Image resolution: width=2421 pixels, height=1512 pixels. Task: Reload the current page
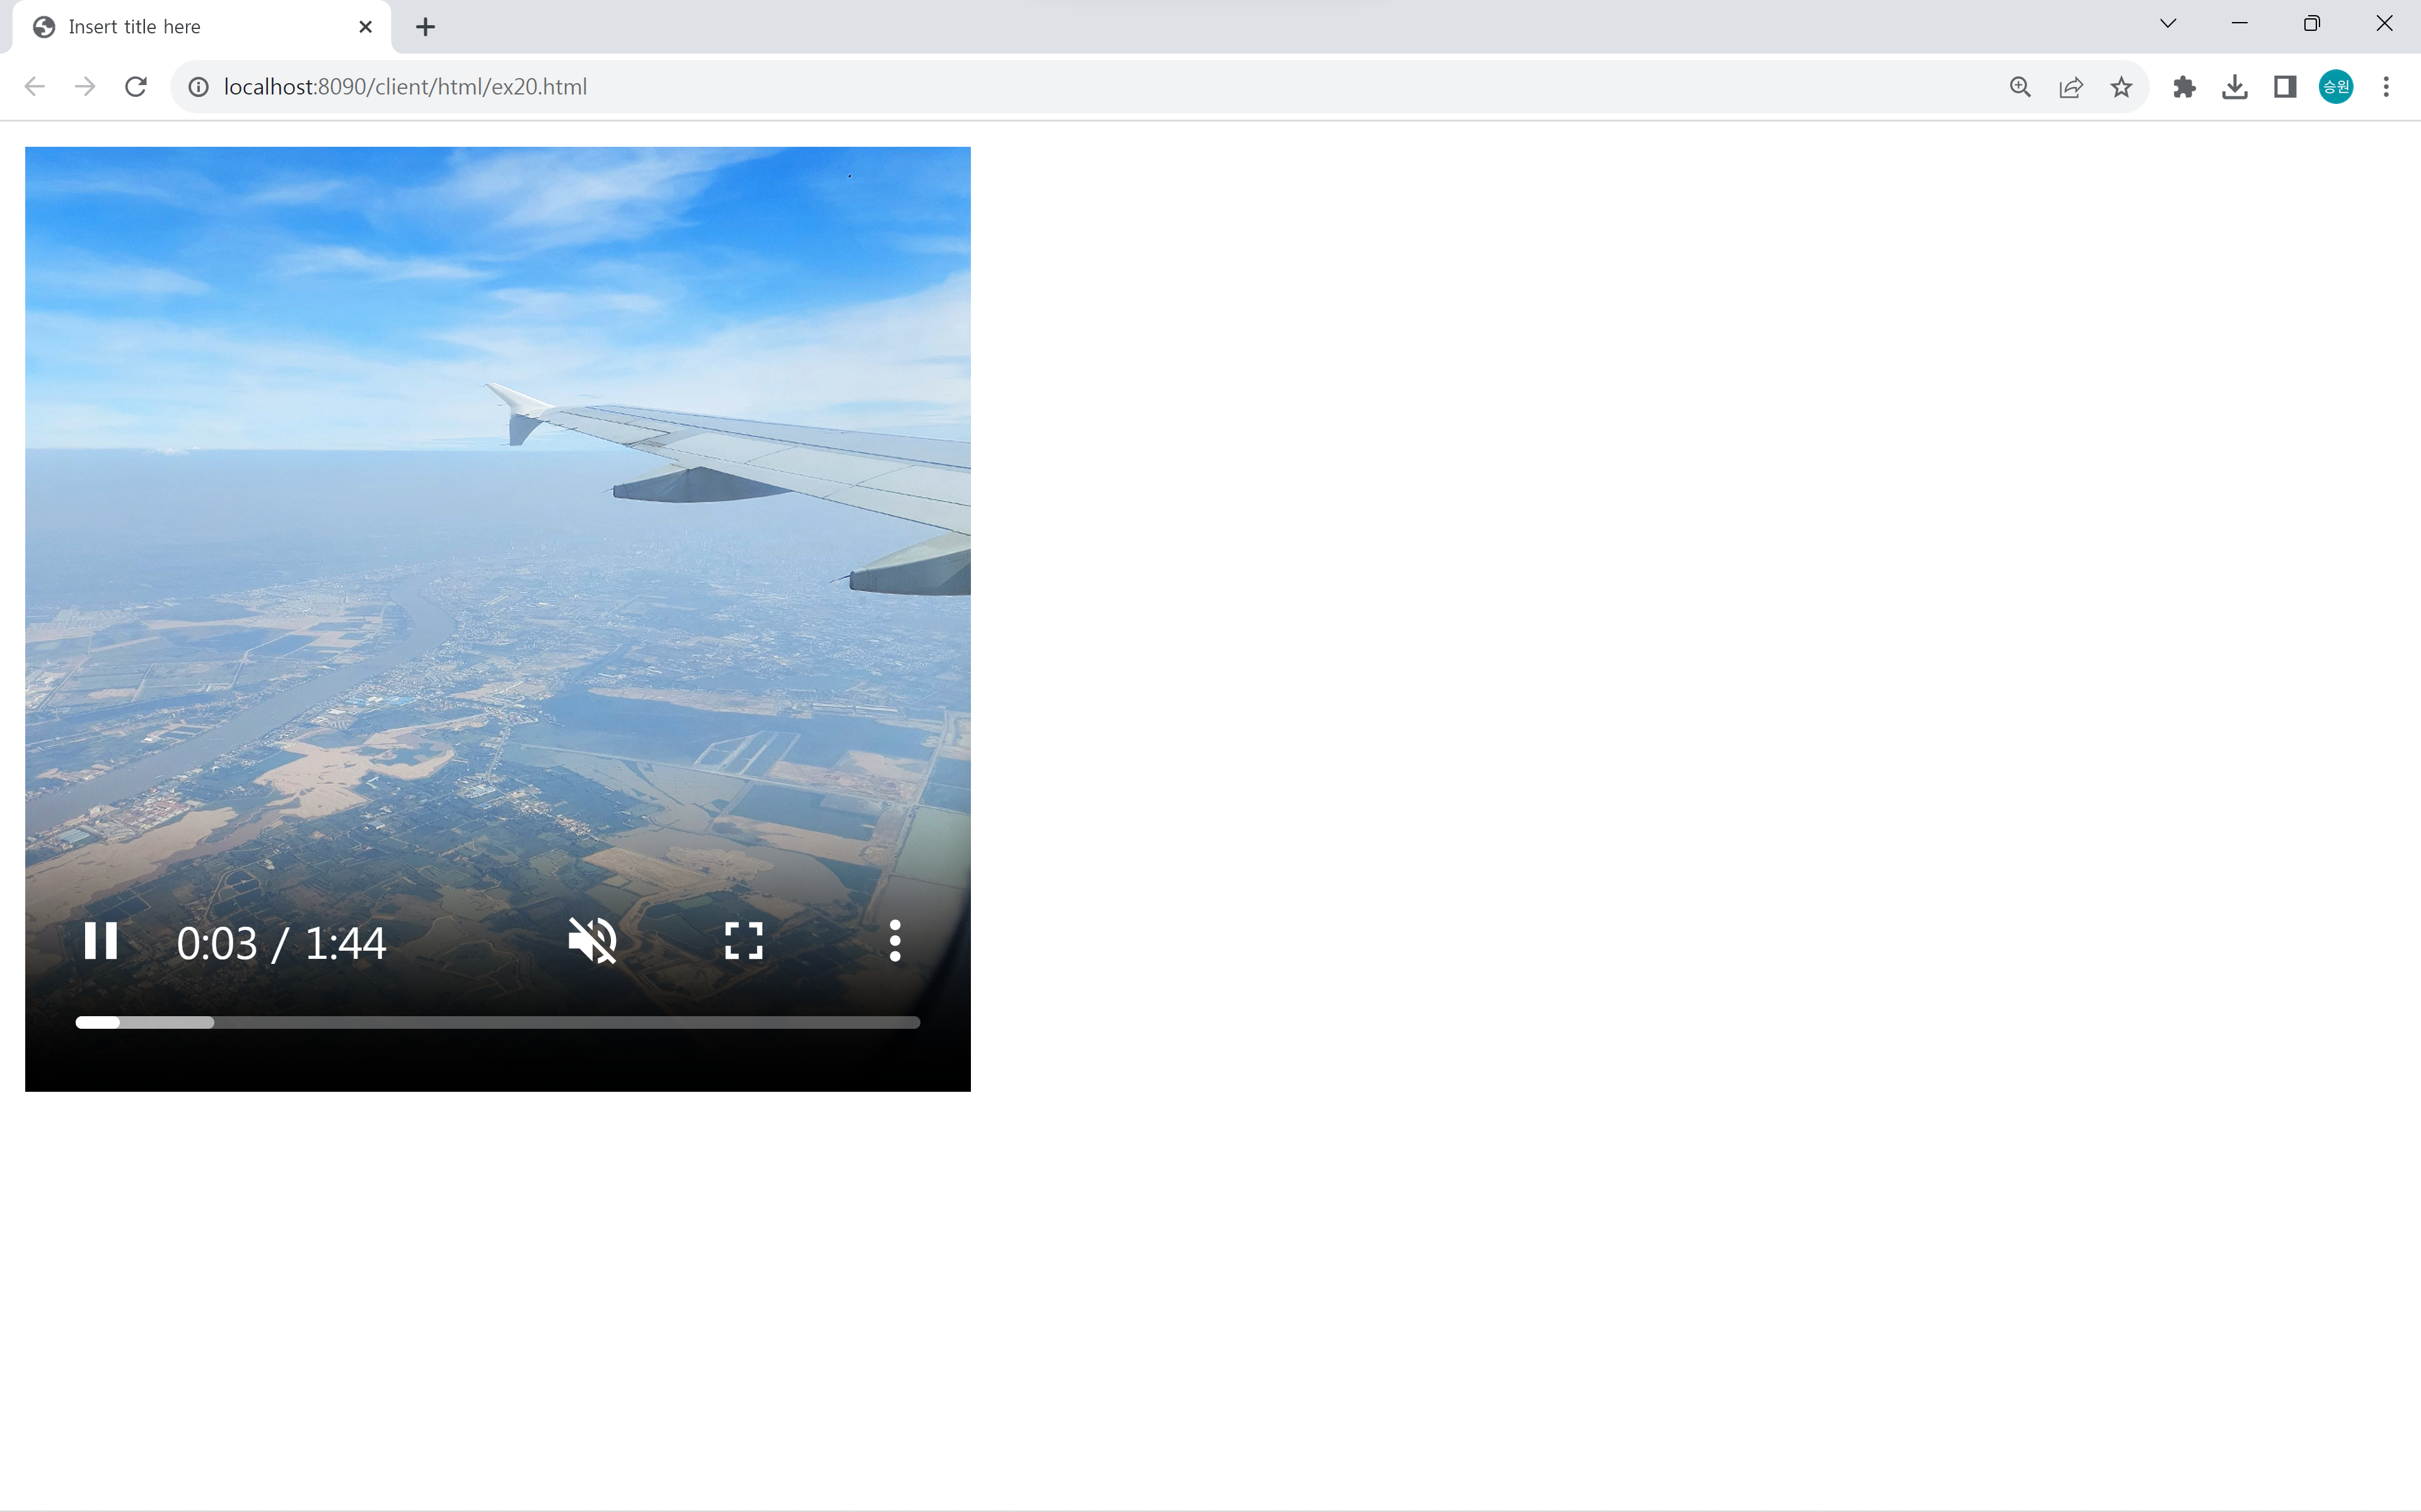[x=136, y=87]
